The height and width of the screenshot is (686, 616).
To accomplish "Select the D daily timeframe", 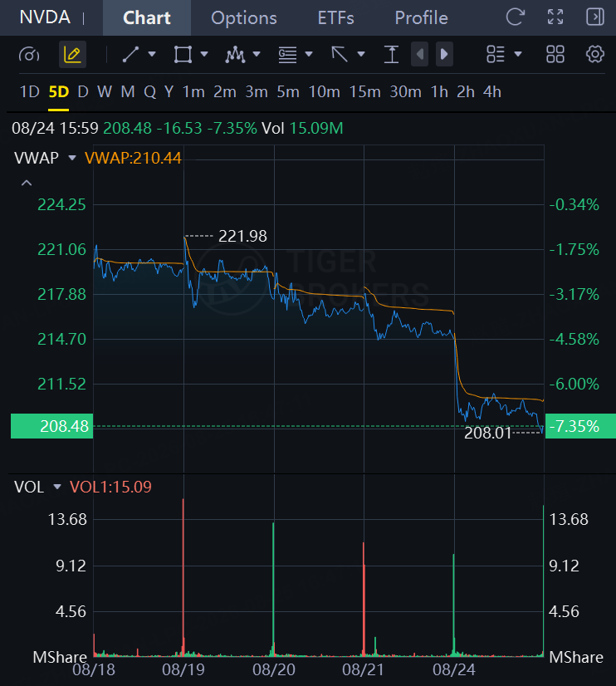I will [83, 92].
